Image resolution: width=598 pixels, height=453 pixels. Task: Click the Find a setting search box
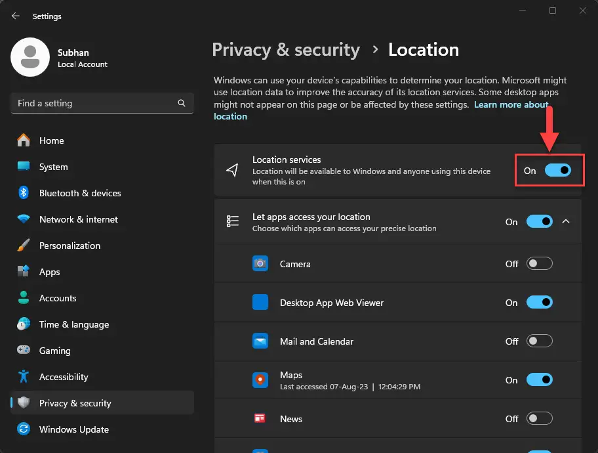click(x=102, y=103)
